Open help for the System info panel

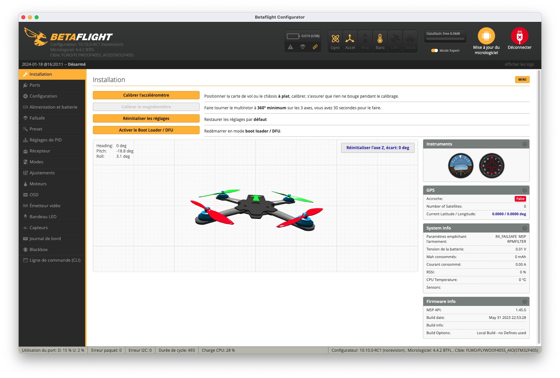coord(525,228)
